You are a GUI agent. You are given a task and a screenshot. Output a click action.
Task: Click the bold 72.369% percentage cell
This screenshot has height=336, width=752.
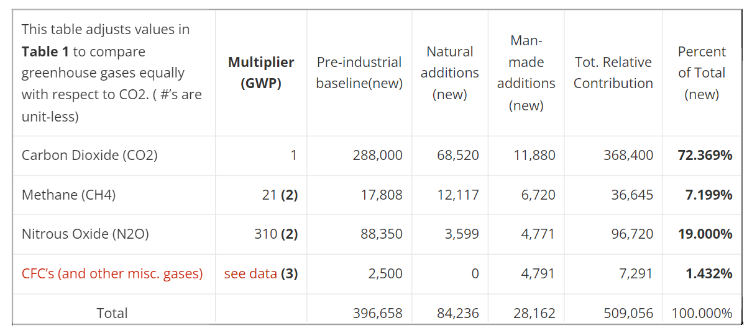point(705,155)
